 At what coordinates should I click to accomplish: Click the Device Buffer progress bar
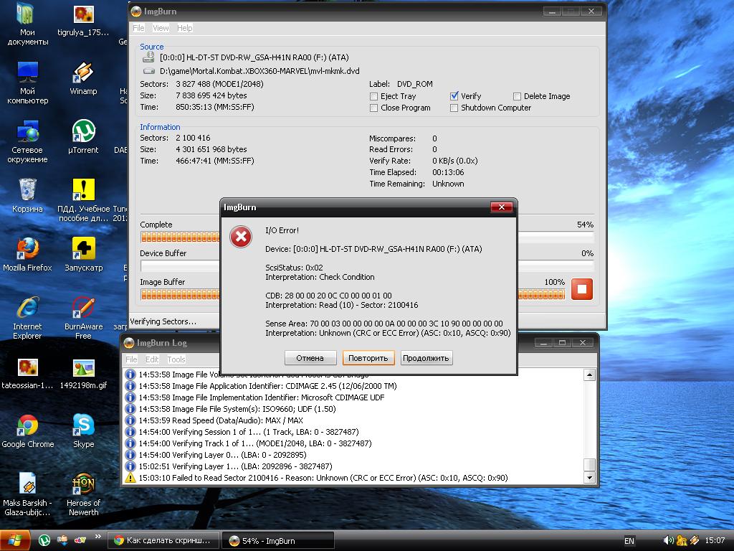pos(366,266)
